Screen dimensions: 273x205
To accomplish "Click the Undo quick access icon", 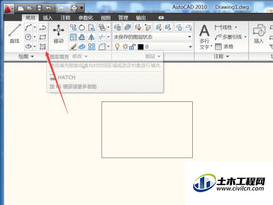I will click(x=49, y=8).
